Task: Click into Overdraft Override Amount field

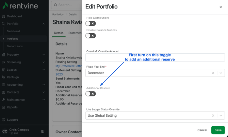Action: [x=155, y=57]
